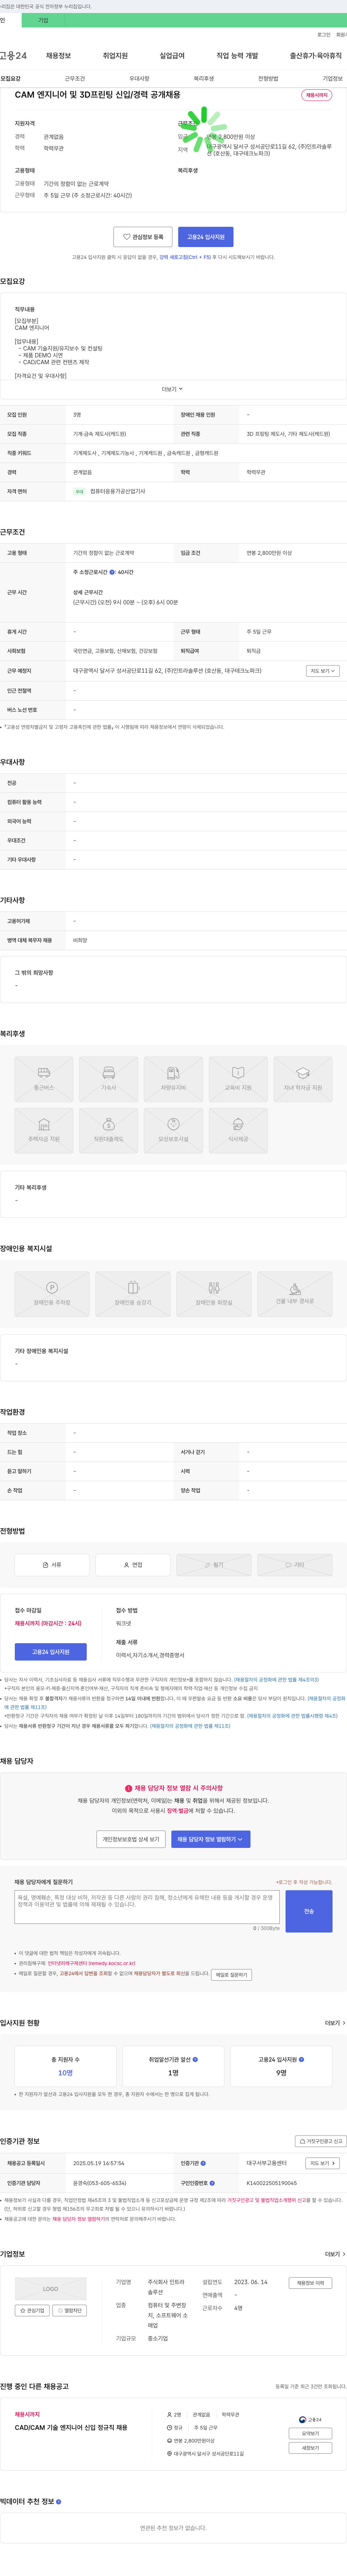Open the 출산휴가·육아휴직 menu

[x=316, y=56]
